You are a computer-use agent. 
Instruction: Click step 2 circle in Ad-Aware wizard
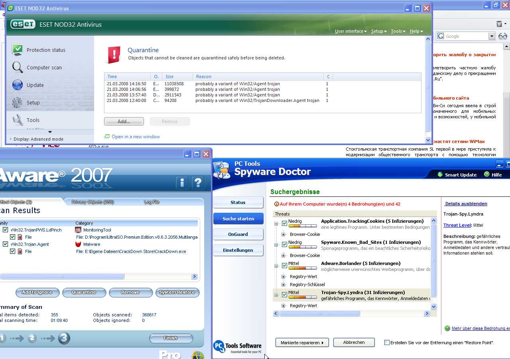[32, 338]
